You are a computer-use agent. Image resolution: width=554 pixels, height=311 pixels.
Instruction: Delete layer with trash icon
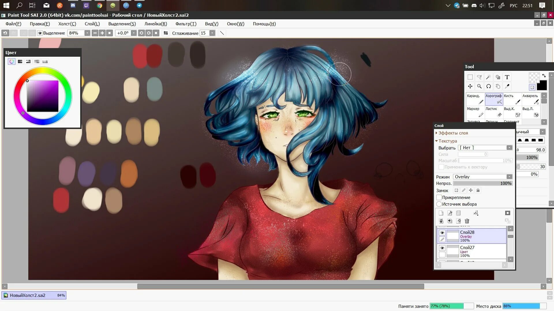tap(467, 221)
